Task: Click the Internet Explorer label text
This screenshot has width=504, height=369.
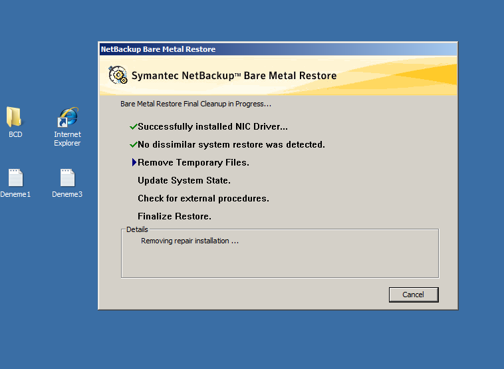Action: [68, 138]
